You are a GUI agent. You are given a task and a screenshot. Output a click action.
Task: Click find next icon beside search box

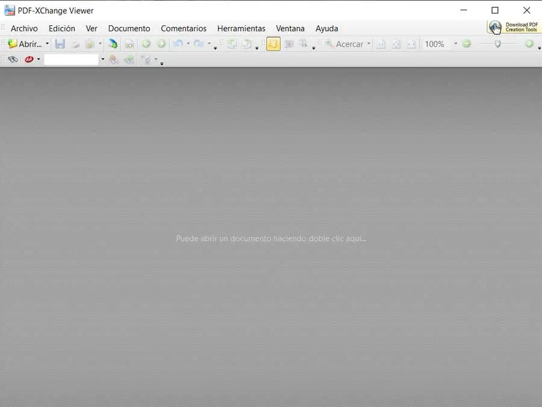[129, 60]
